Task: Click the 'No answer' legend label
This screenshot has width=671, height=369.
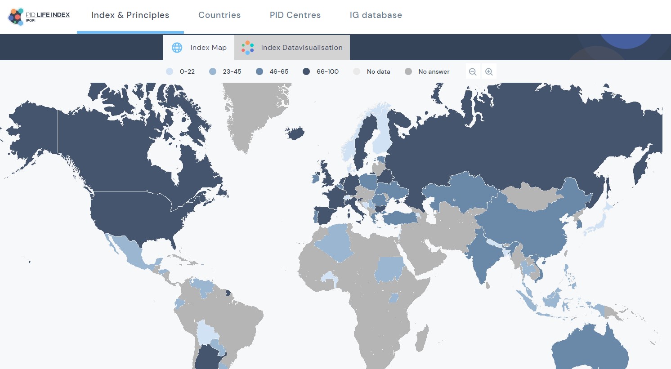Action: (434, 71)
